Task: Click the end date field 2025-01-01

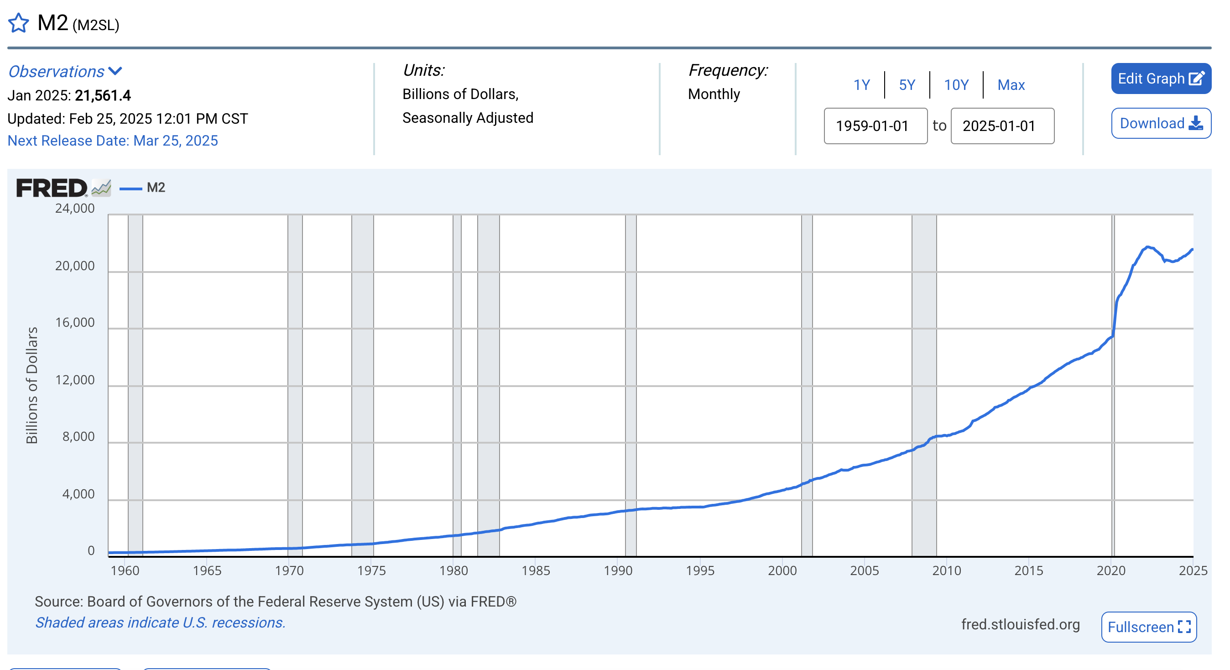Action: (1002, 126)
